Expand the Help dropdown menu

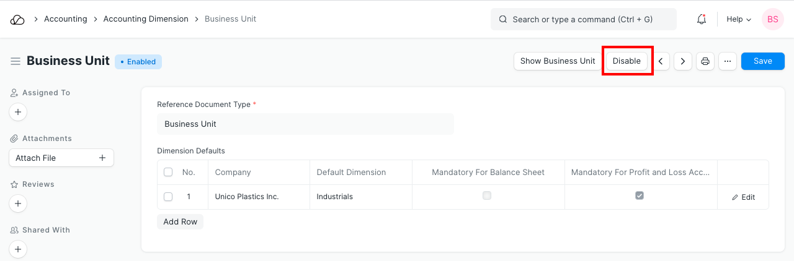739,19
